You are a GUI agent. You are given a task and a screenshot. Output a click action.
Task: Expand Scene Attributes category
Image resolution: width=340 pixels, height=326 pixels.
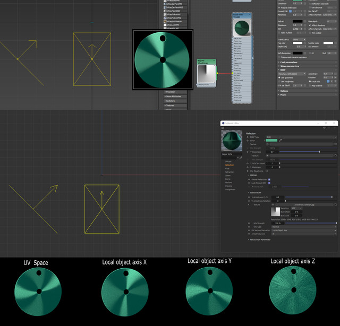tap(175, 96)
